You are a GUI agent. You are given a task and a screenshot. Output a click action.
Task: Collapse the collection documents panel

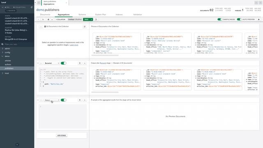coord(41,26)
